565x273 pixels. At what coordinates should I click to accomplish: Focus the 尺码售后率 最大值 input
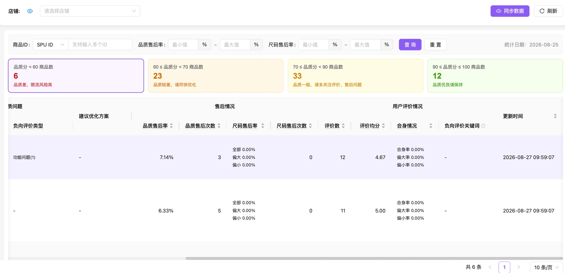point(365,45)
